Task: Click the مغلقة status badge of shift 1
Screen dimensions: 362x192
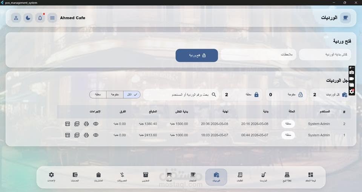Action: (x=288, y=135)
